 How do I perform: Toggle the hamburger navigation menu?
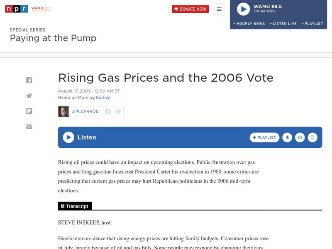coord(219,8)
